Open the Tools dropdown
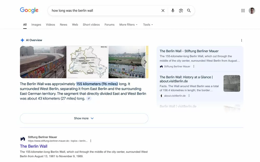Image resolution: width=260 pixels, height=162 pixels. click(x=148, y=25)
